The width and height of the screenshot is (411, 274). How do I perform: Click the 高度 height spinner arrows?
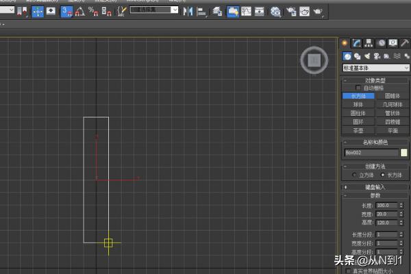[x=401, y=223]
